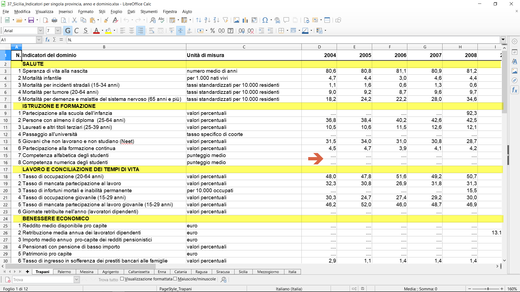Image resolution: width=520 pixels, height=292 pixels.
Task: Click the Save document icon
Action: (x=31, y=20)
